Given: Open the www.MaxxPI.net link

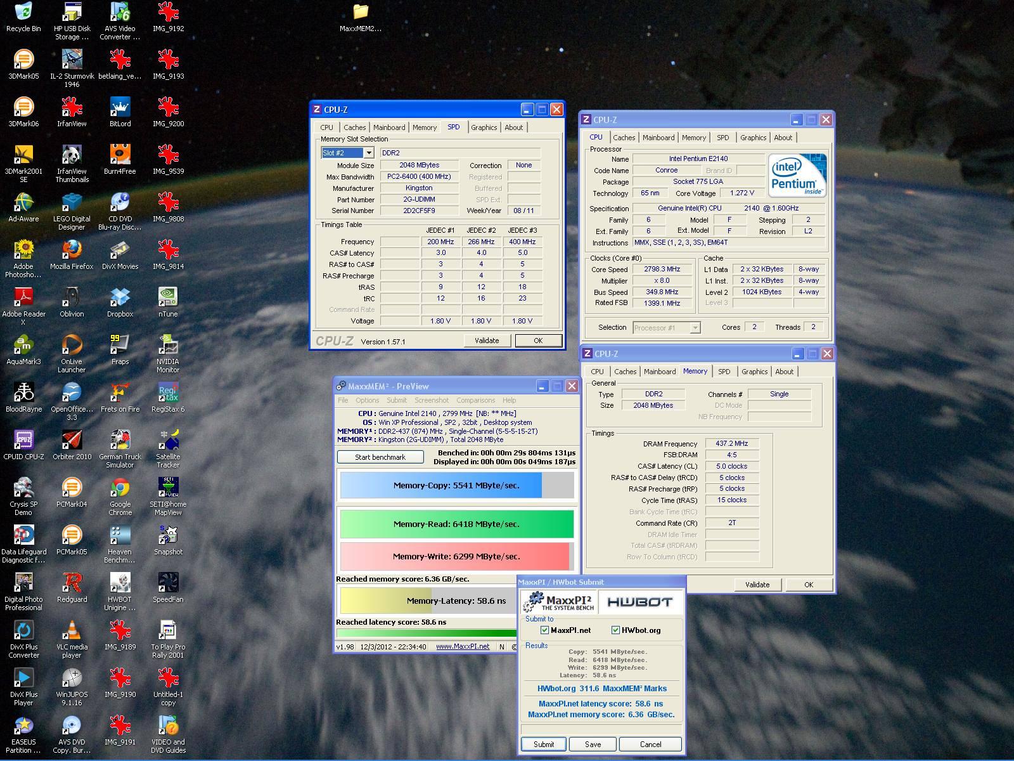Looking at the screenshot, I should (463, 647).
